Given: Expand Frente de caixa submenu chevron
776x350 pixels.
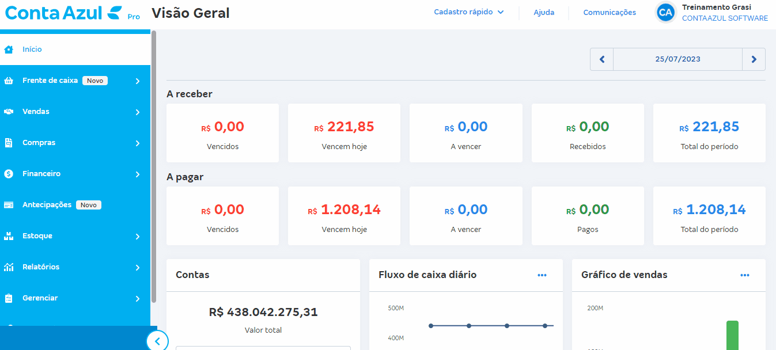Looking at the screenshot, I should pyautogui.click(x=138, y=81).
